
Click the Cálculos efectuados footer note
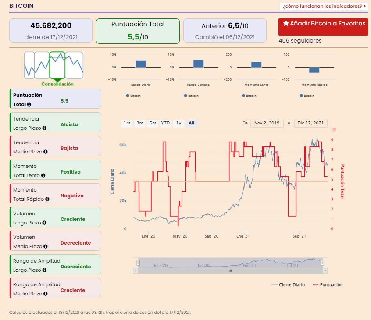point(100,312)
